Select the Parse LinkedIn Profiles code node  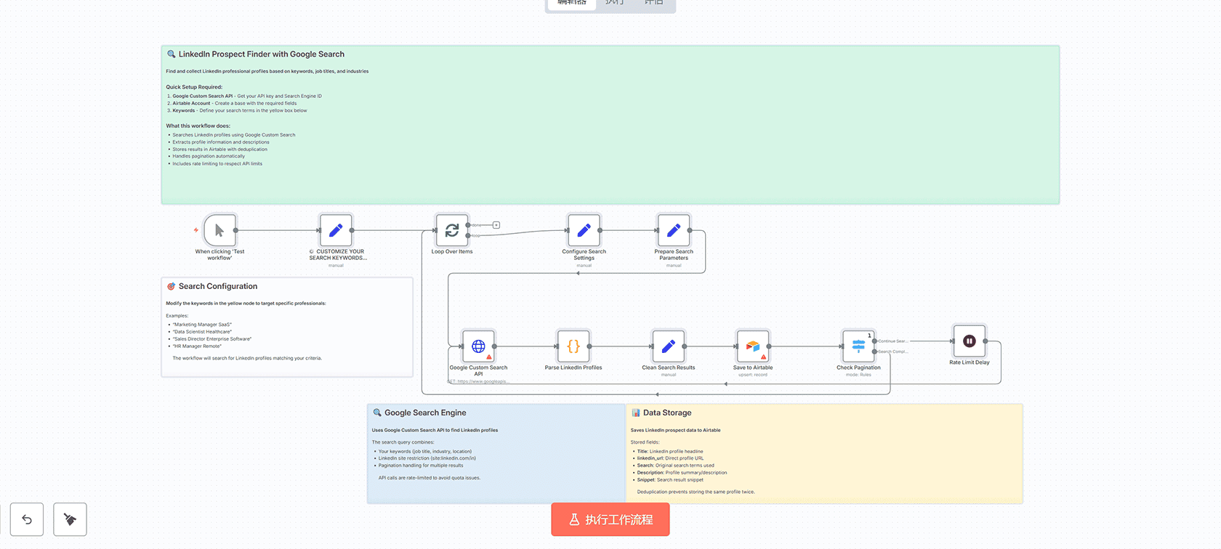coord(573,347)
